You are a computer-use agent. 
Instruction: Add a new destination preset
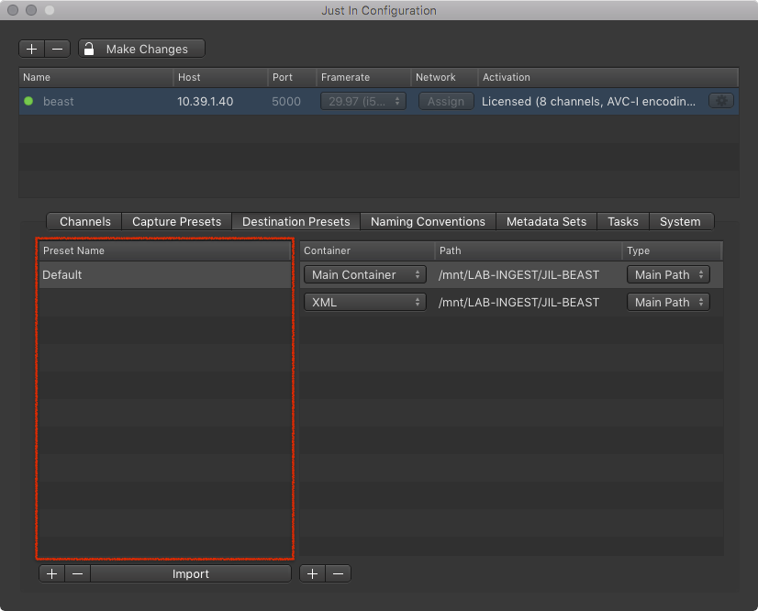tap(51, 573)
